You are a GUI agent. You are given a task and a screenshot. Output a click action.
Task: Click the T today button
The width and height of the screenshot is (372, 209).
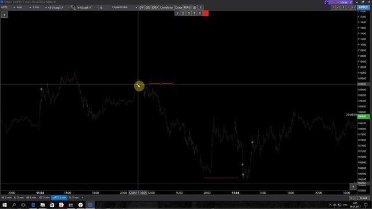pyautogui.click(x=344, y=8)
